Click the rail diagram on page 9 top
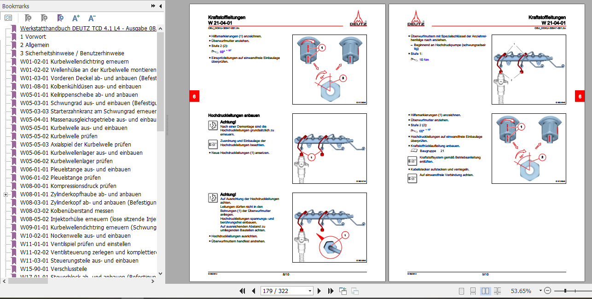 (x=528, y=69)
